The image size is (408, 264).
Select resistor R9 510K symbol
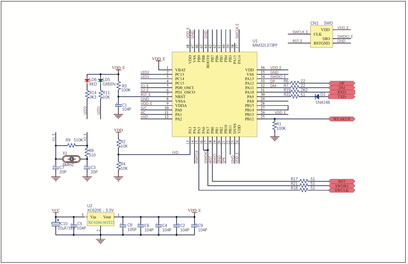pyautogui.click(x=72, y=145)
